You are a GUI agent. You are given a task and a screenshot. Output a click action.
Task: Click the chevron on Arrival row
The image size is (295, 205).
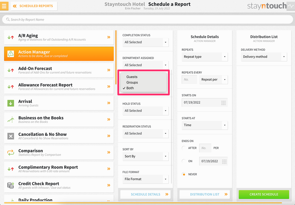coord(109,103)
